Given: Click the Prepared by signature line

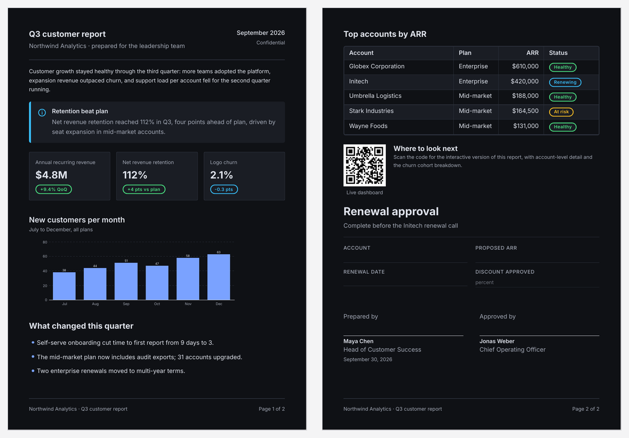Looking at the screenshot, I should [x=403, y=335].
